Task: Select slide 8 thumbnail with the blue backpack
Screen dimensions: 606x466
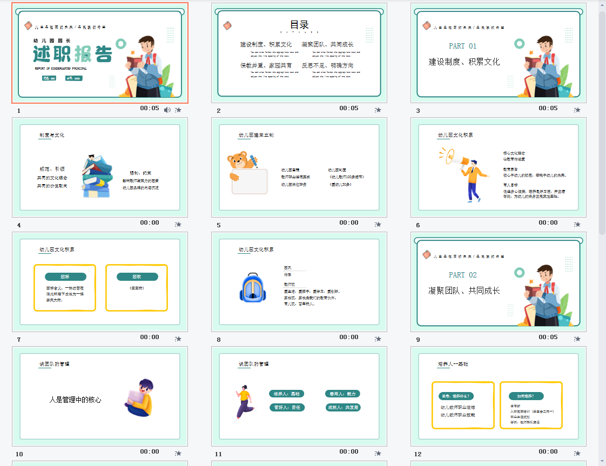Action: (x=299, y=282)
